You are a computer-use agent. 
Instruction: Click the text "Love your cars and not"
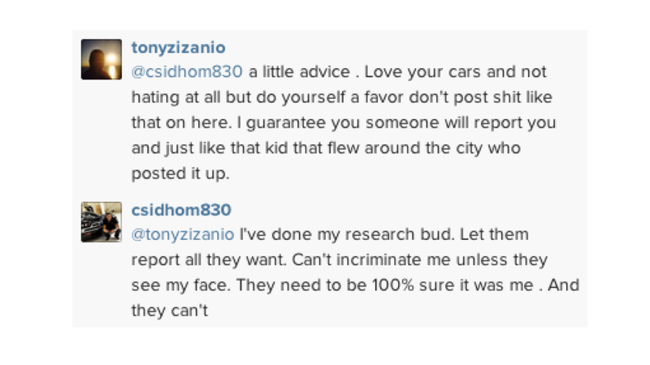pyautogui.click(x=455, y=72)
